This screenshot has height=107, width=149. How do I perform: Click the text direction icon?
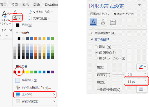pyautogui.click(x=30, y=12)
